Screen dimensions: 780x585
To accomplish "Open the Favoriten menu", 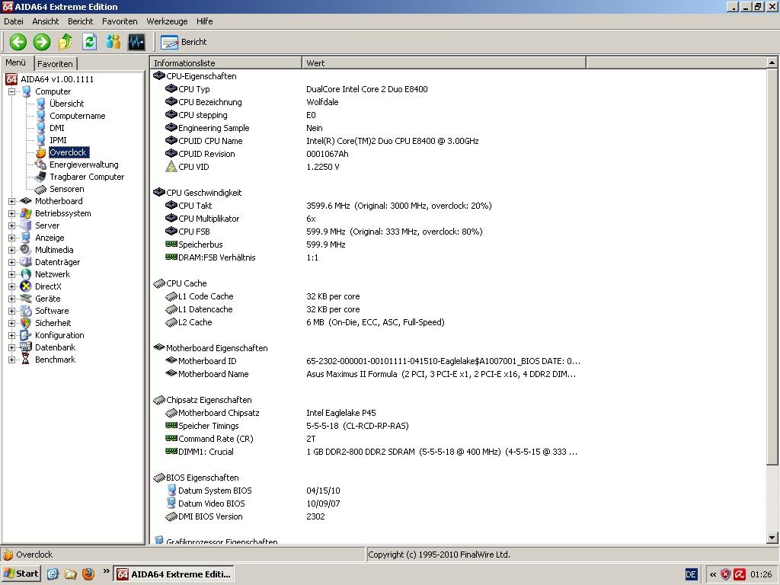I will [120, 21].
